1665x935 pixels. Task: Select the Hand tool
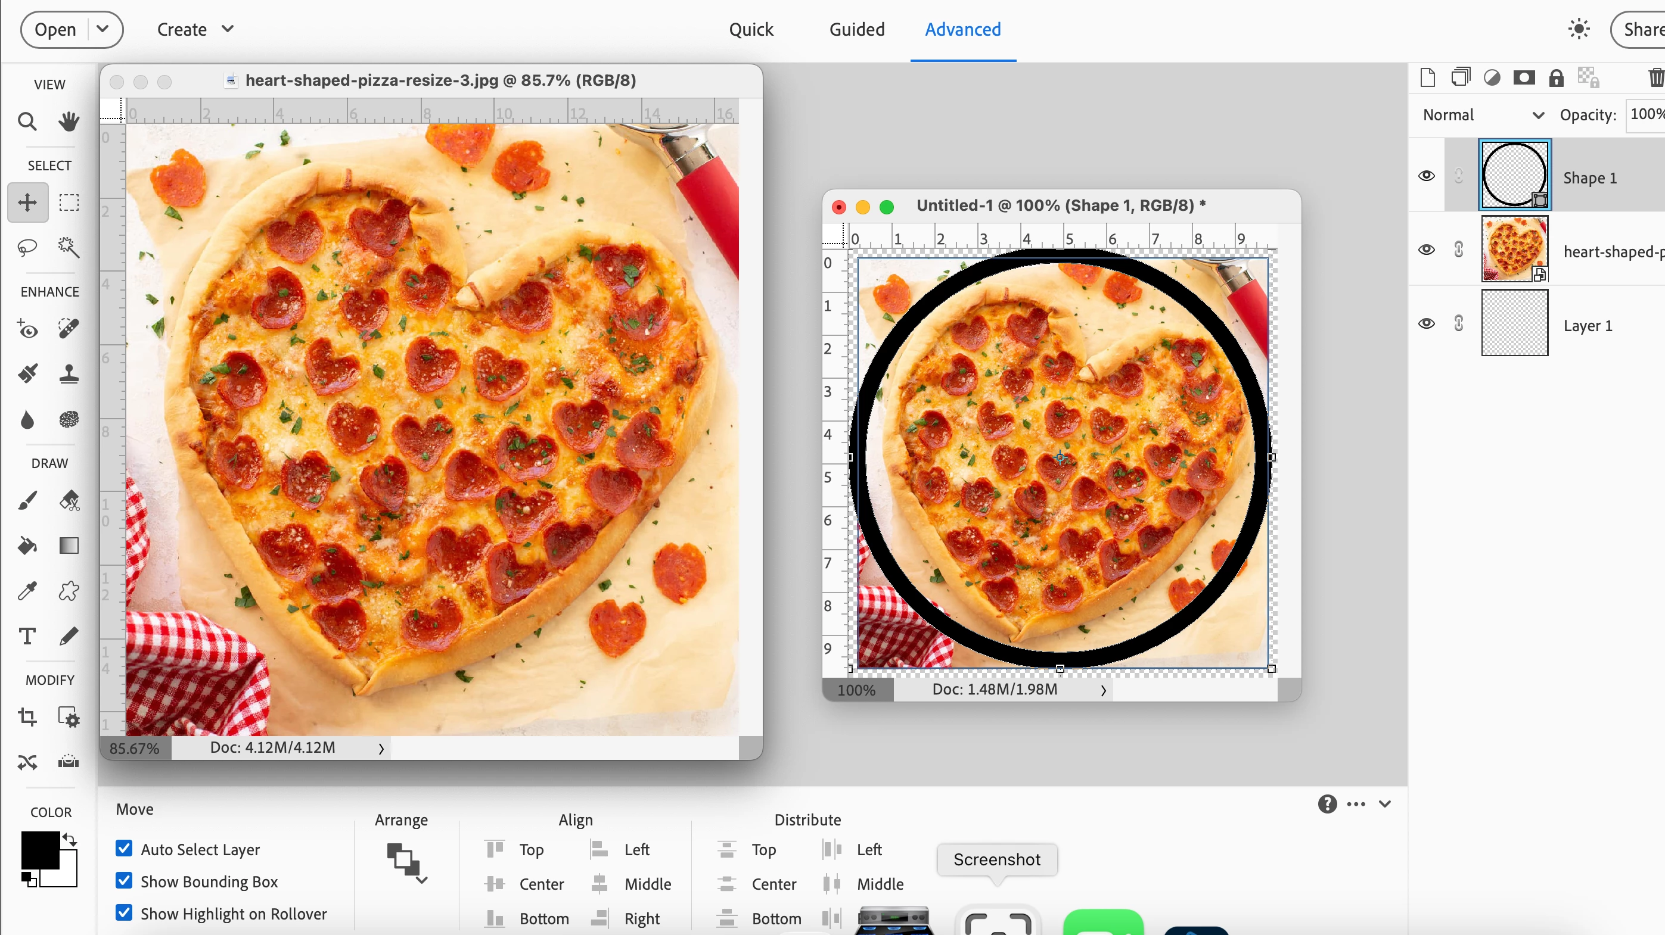69,121
